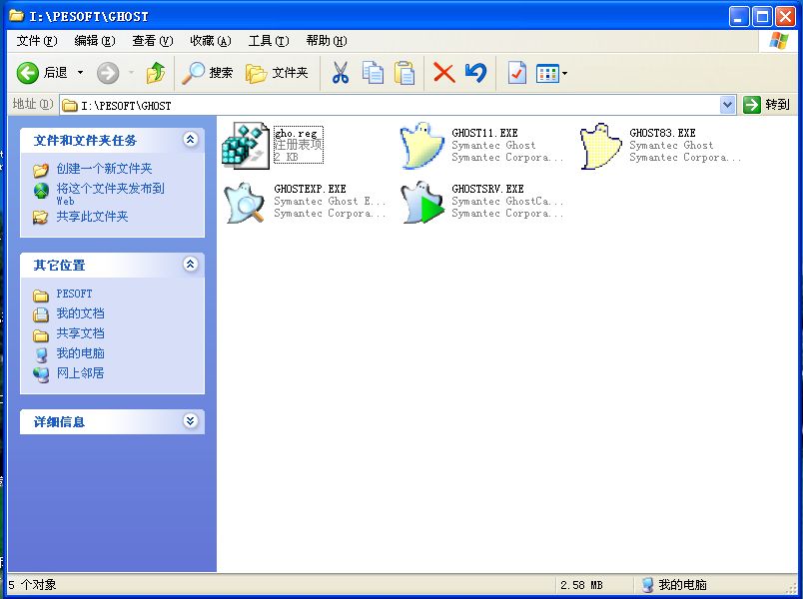Click the blue Undo arrow icon

[x=475, y=73]
